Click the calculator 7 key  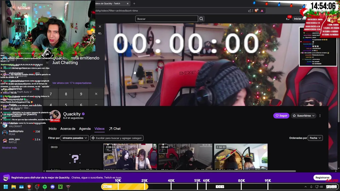click(x=51, y=94)
